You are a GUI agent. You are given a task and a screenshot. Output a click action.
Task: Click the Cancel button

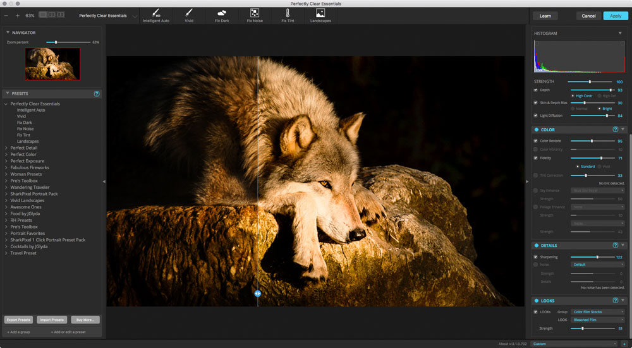588,16
